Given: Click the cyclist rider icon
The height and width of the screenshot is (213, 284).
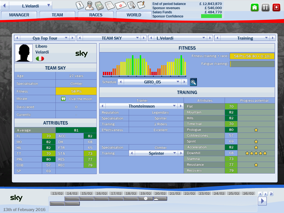Looking at the screenshot, I should [90, 5].
